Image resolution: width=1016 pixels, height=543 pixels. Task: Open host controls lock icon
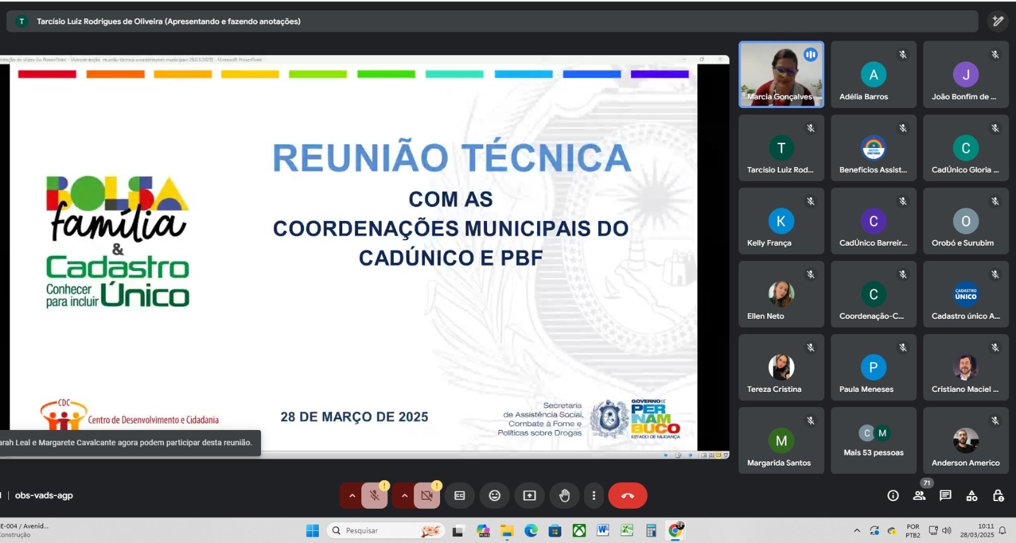pos(998,496)
